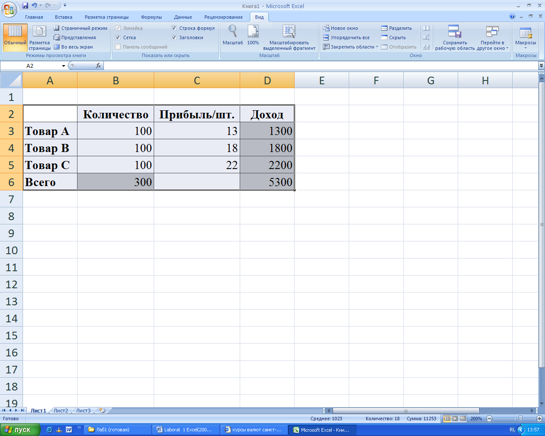Screen dimensions: 545x436
Task: Toggle the Formula Bar (Строка формул) checkbox
Action: (x=174, y=28)
